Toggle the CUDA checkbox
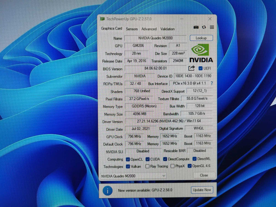 click(148, 159)
